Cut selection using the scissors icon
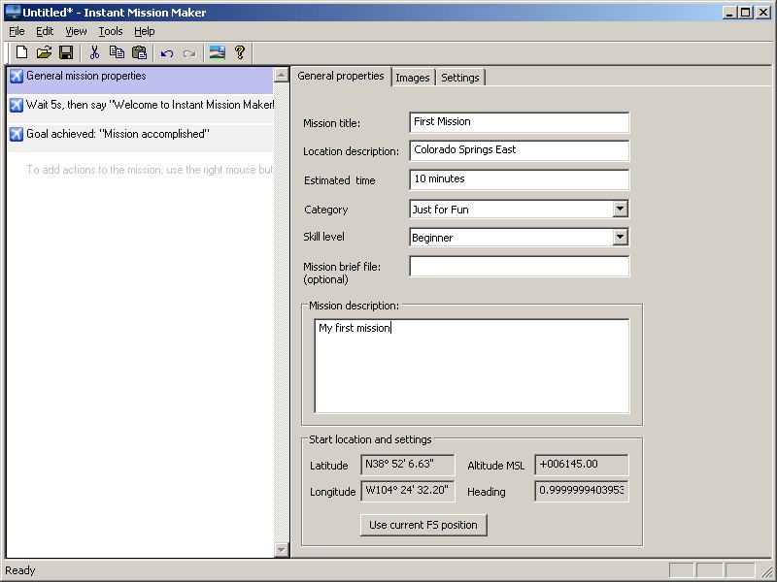 (94, 52)
